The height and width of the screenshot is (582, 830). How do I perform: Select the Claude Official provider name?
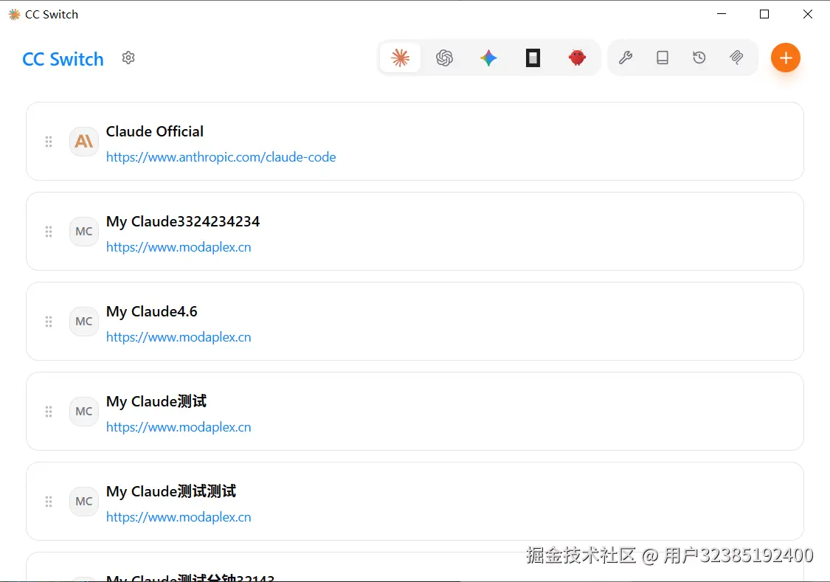[155, 131]
